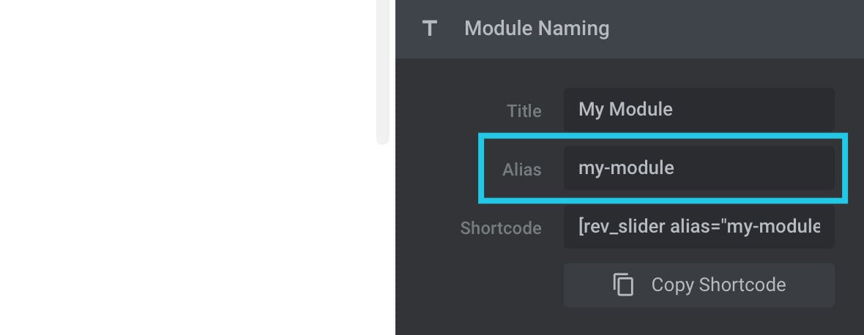Click the T icon beside Module Naming
The image size is (864, 335).
point(429,29)
